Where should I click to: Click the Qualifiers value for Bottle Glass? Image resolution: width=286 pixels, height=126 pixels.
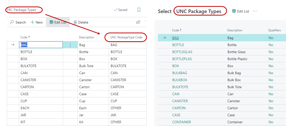pyautogui.click(x=271, y=52)
